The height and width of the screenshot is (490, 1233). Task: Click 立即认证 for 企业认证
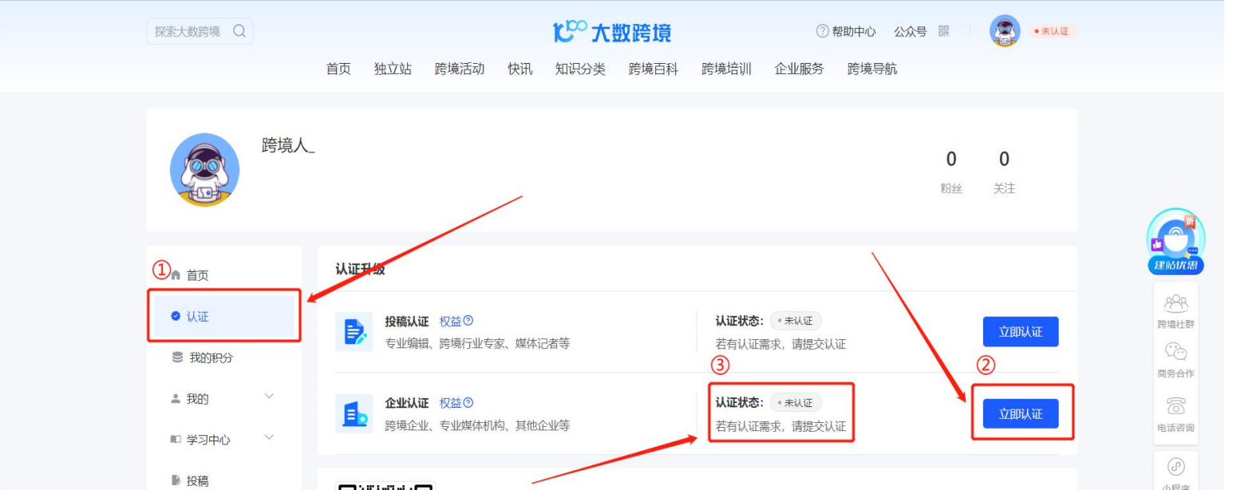(1021, 413)
